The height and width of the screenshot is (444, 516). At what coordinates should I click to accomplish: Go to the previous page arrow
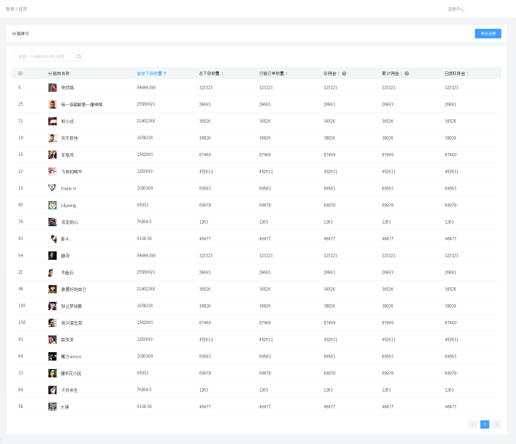(473, 424)
